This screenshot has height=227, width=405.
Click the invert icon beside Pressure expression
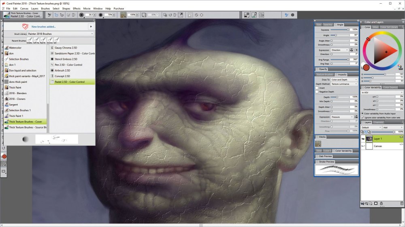[356, 117]
